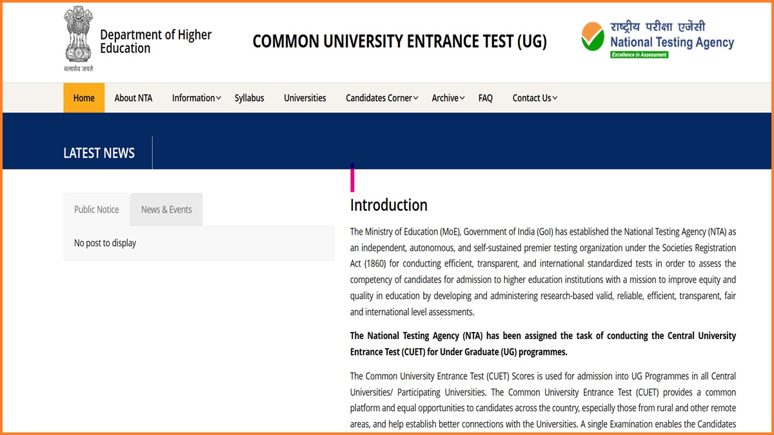The image size is (774, 435).
Task: Click the Department of Higher Education text
Action: pos(155,41)
